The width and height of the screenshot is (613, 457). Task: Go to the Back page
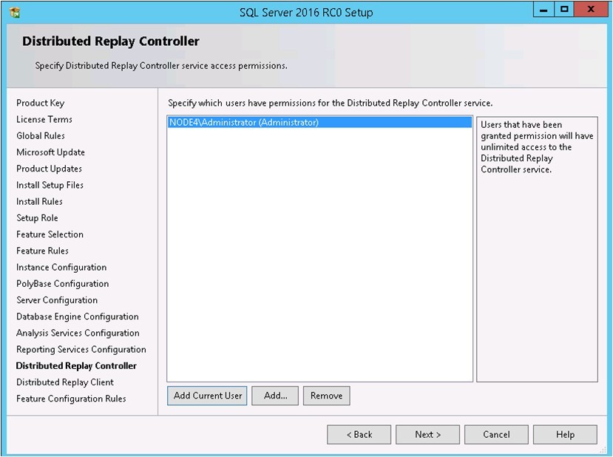(359, 434)
